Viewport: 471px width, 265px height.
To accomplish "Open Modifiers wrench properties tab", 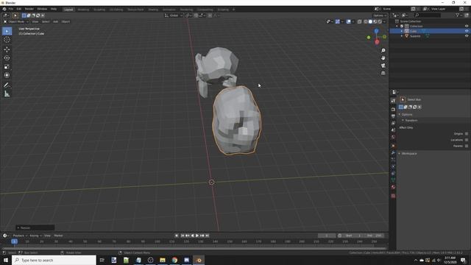I will click(393, 153).
